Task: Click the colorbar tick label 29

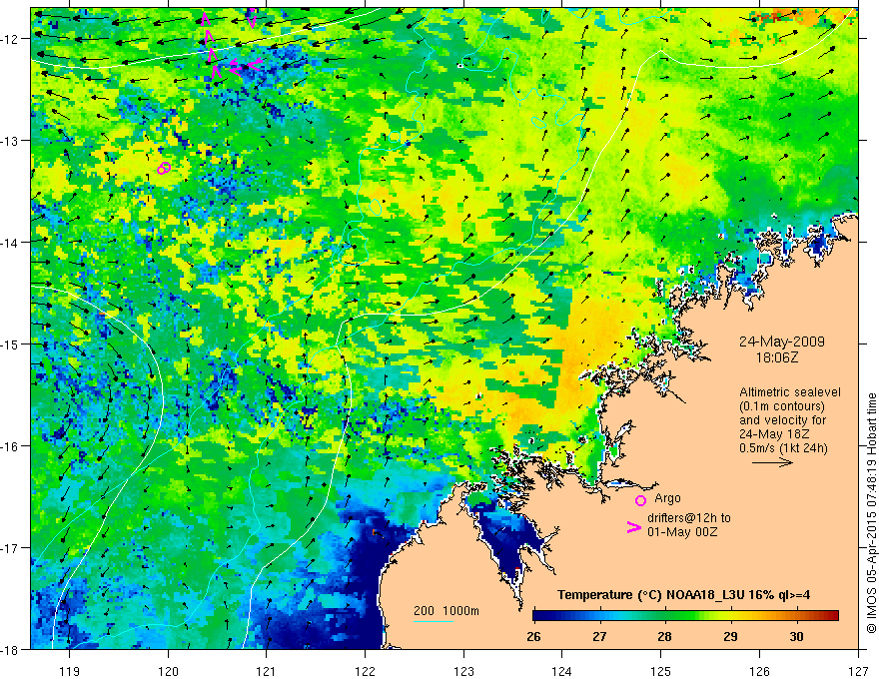Action: (730, 636)
